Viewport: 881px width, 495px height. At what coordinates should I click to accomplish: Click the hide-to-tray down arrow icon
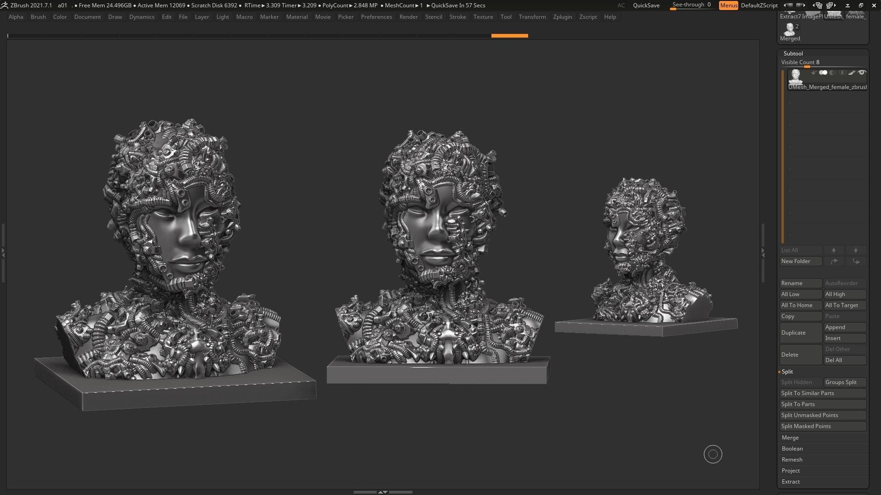tap(848, 5)
